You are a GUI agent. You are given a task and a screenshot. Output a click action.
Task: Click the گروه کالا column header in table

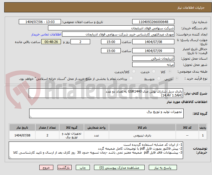pyautogui.click(x=72, y=127)
